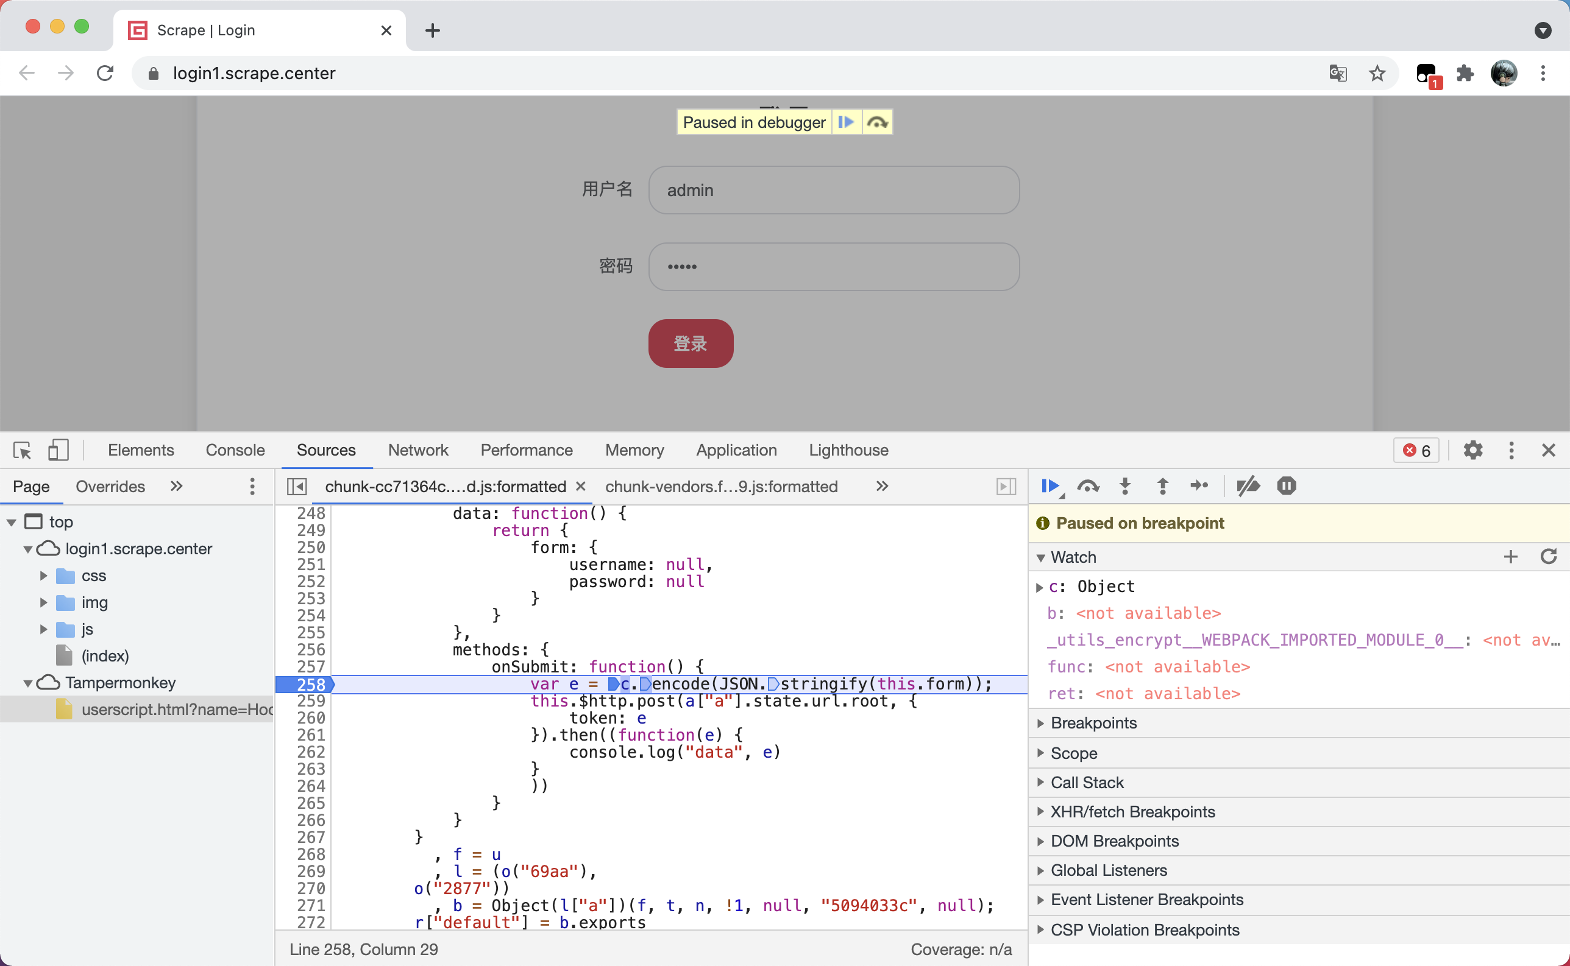
Task: Click the Close DevTools button
Action: 1549,451
